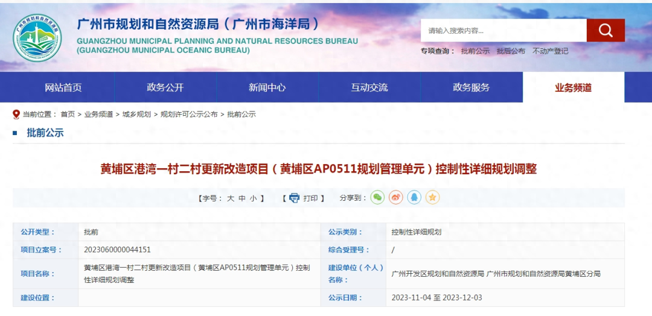Click the 控制性详细规划 category value
The height and width of the screenshot is (316, 652).
tap(416, 232)
